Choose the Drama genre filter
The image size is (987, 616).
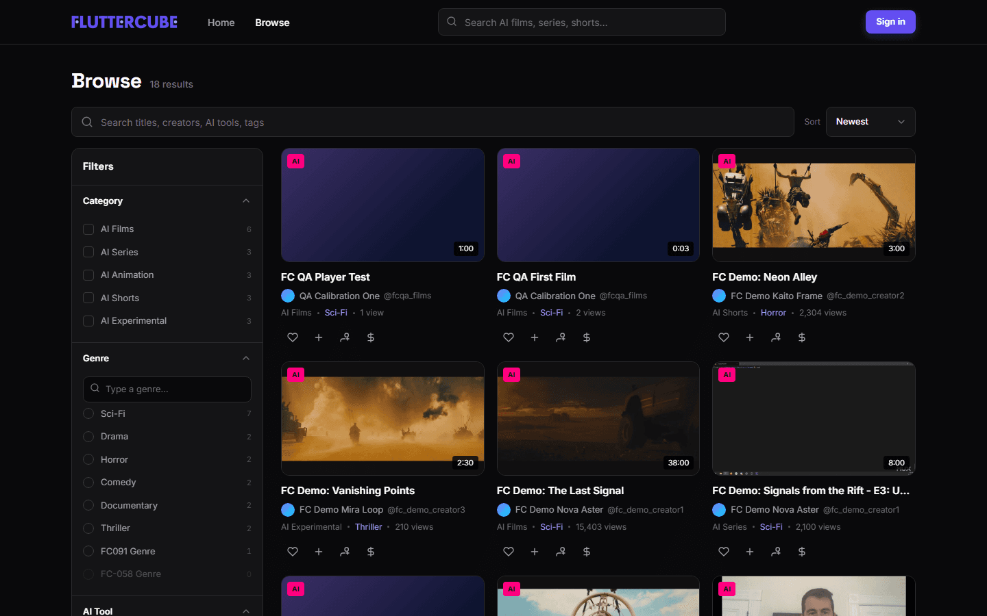[88, 437]
